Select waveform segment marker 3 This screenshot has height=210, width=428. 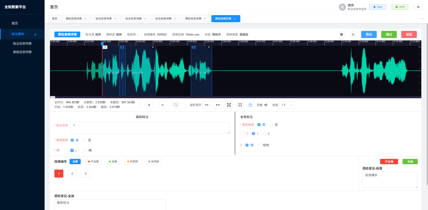(x=194, y=47)
